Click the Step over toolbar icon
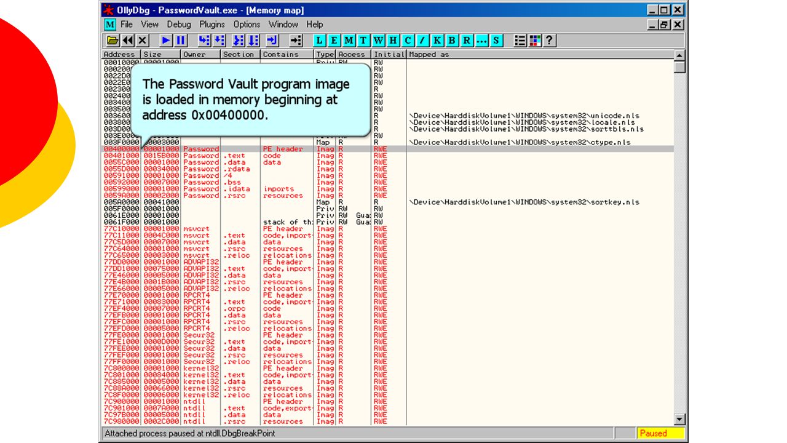Image resolution: width=787 pixels, height=443 pixels. pos(219,41)
